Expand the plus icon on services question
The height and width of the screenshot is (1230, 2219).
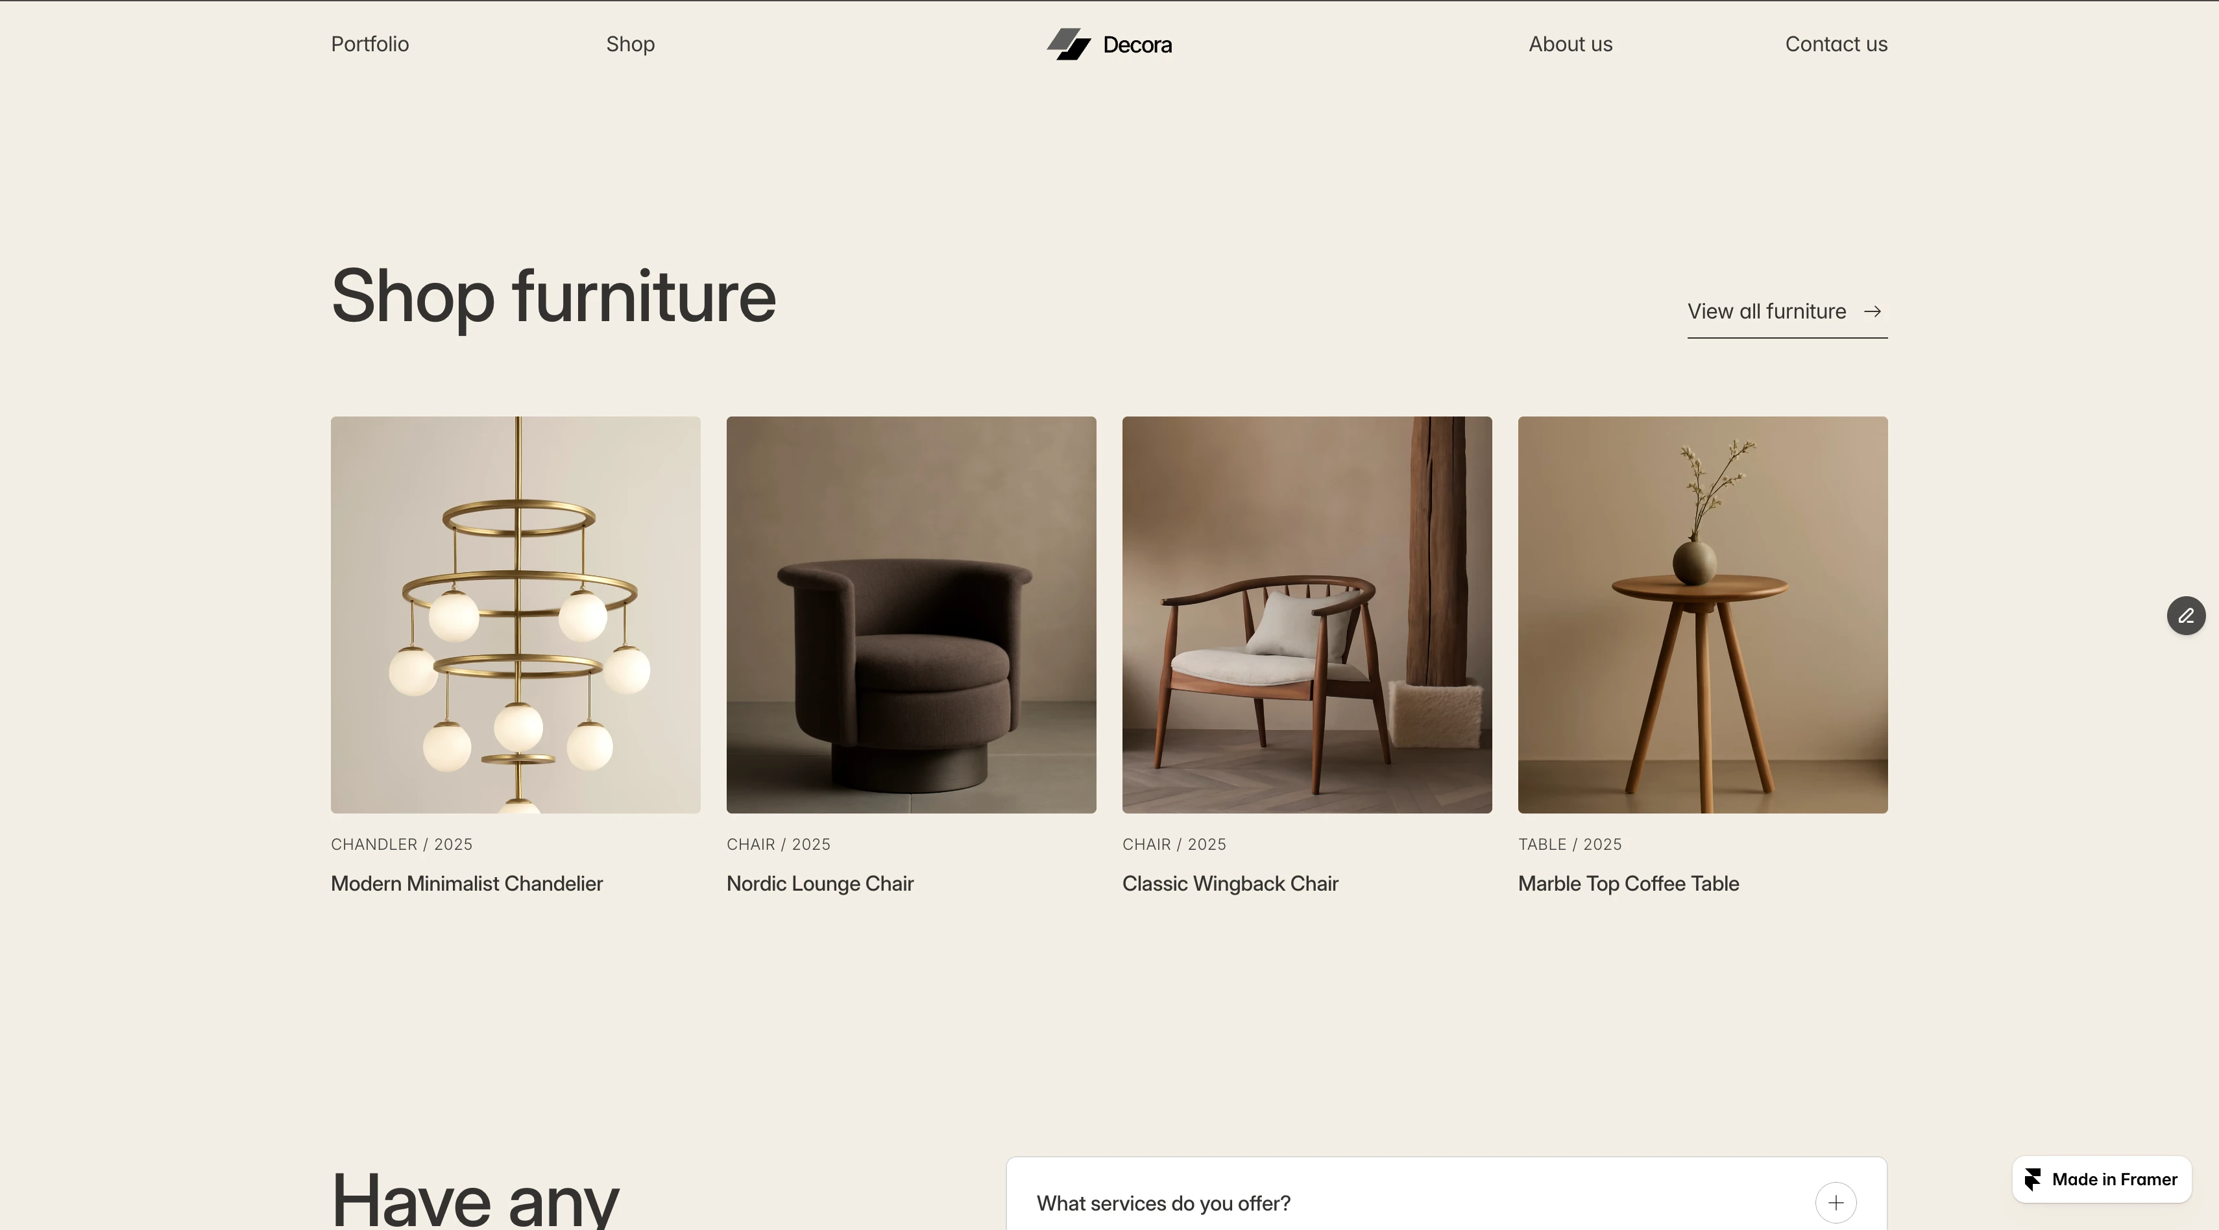pyautogui.click(x=1836, y=1203)
